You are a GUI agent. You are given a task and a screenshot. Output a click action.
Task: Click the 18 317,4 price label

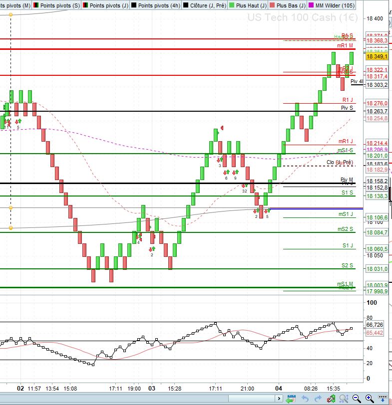point(377,76)
